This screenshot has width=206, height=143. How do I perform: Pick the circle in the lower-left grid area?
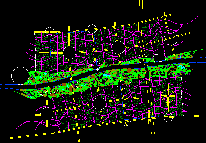(x=47, y=113)
